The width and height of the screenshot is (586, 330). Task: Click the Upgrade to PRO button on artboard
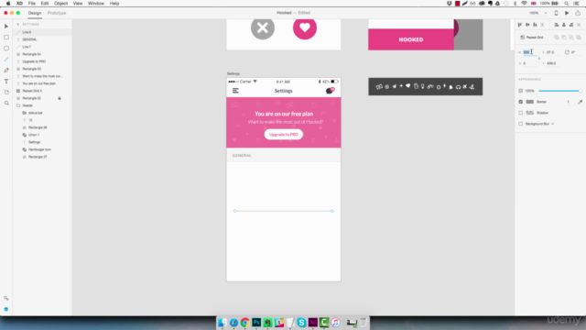(284, 135)
